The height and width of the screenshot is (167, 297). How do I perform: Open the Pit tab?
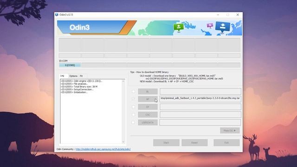coord(81,76)
